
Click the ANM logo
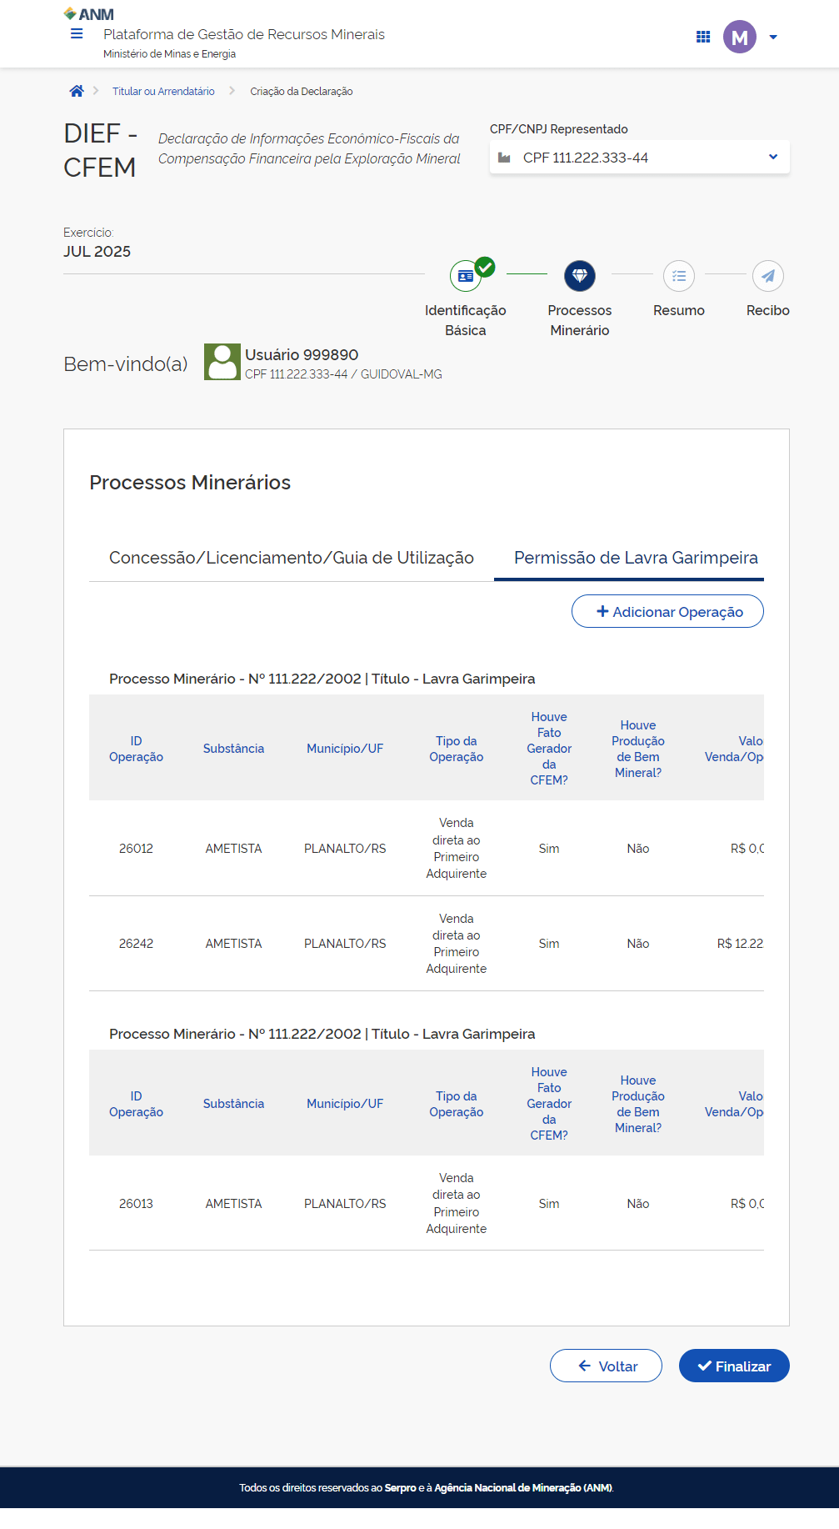89,14
